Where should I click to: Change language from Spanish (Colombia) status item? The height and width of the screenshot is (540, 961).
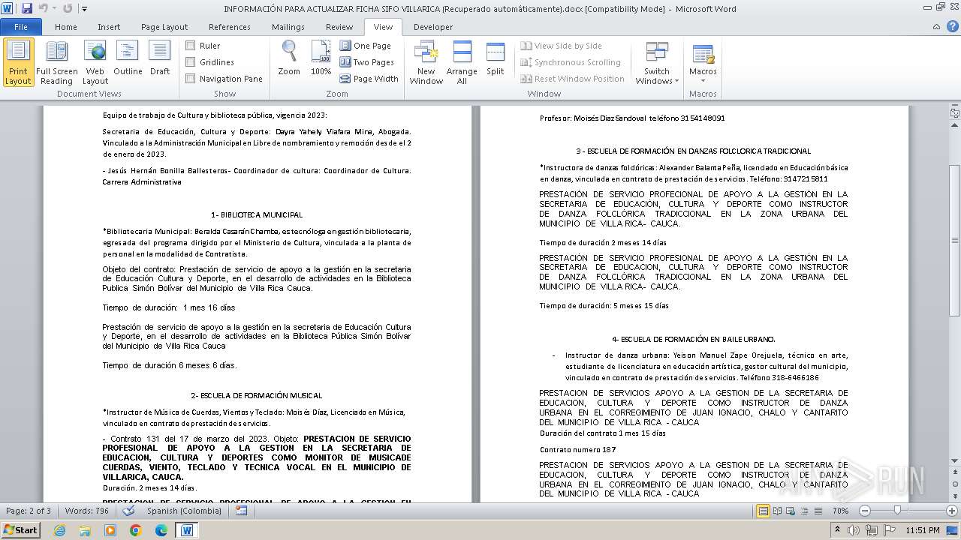pyautogui.click(x=184, y=511)
